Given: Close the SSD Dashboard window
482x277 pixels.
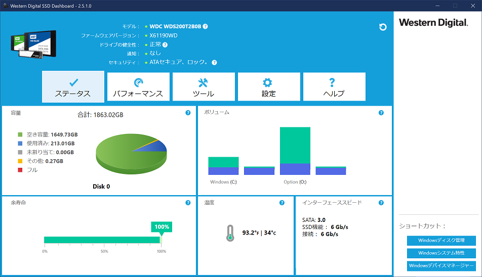Looking at the screenshot, I should coord(473,6).
